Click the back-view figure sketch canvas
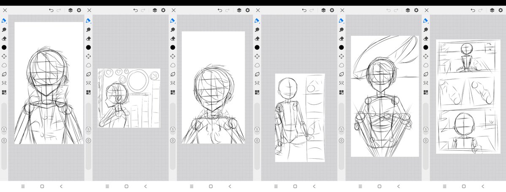Viewport: 506px width, 192px height. [x=300, y=118]
